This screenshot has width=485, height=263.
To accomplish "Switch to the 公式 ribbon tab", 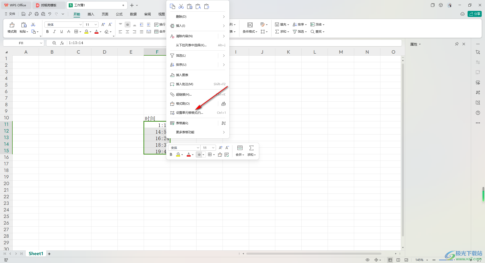I will point(119,14).
